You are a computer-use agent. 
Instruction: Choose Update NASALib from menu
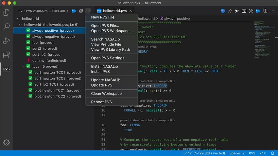[x=112, y=80]
